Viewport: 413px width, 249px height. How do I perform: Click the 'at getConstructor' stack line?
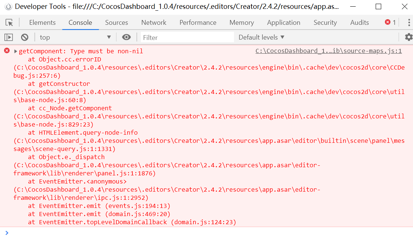59,84
